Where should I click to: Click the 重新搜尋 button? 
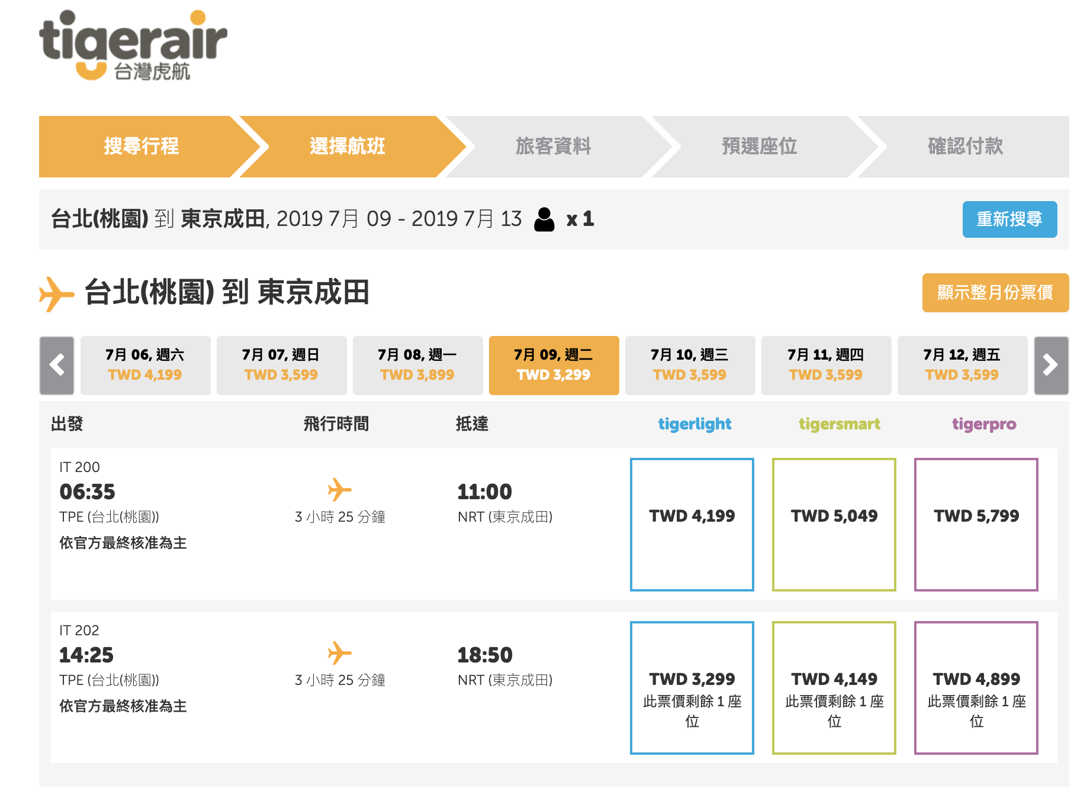[x=1009, y=219]
